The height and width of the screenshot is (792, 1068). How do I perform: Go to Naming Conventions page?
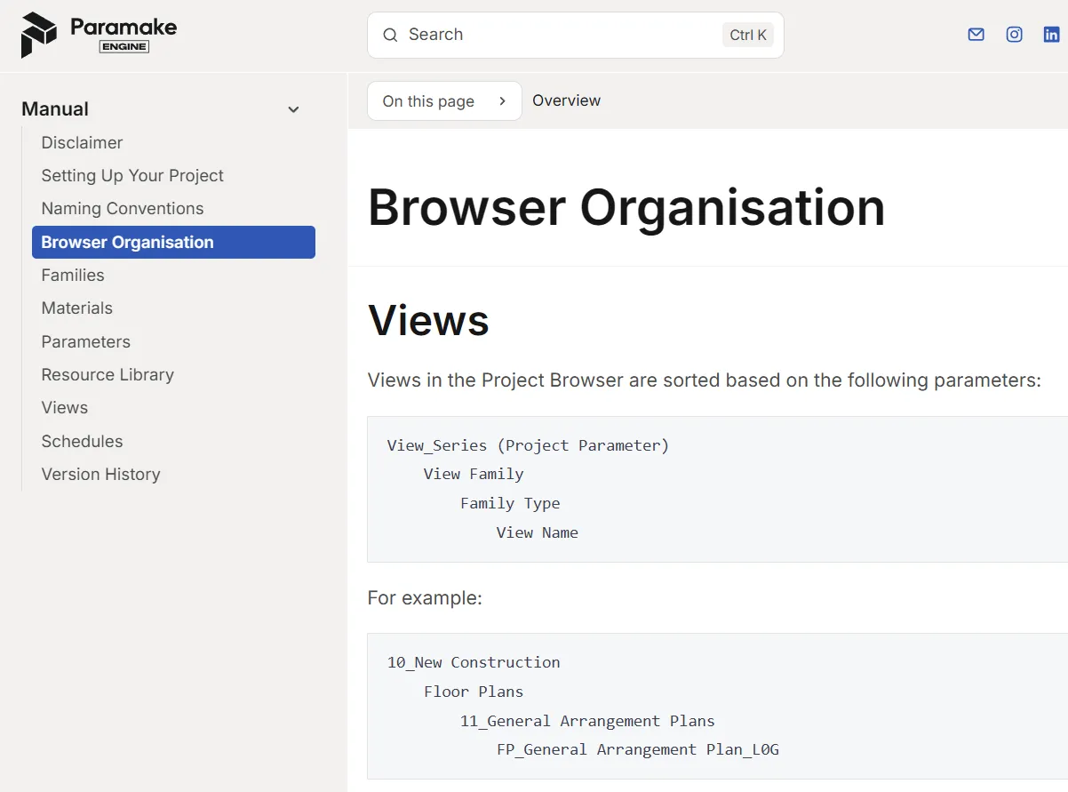click(x=123, y=209)
